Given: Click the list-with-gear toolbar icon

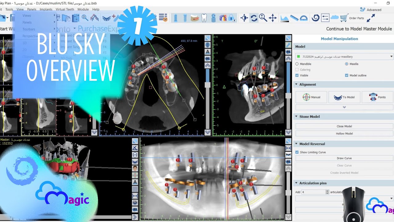Looking at the screenshot, I should click(x=163, y=18).
